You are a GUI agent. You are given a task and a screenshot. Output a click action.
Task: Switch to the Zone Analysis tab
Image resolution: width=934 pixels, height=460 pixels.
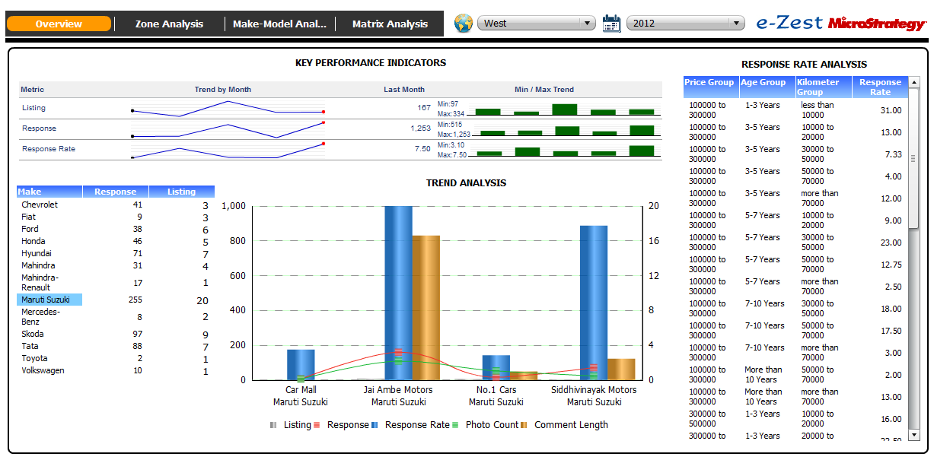tap(169, 24)
